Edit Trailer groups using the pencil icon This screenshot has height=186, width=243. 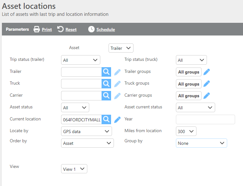pyautogui.click(x=207, y=72)
